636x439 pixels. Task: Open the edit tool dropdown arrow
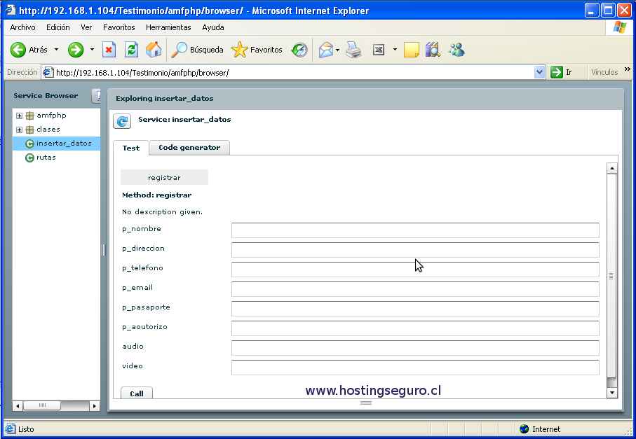395,50
